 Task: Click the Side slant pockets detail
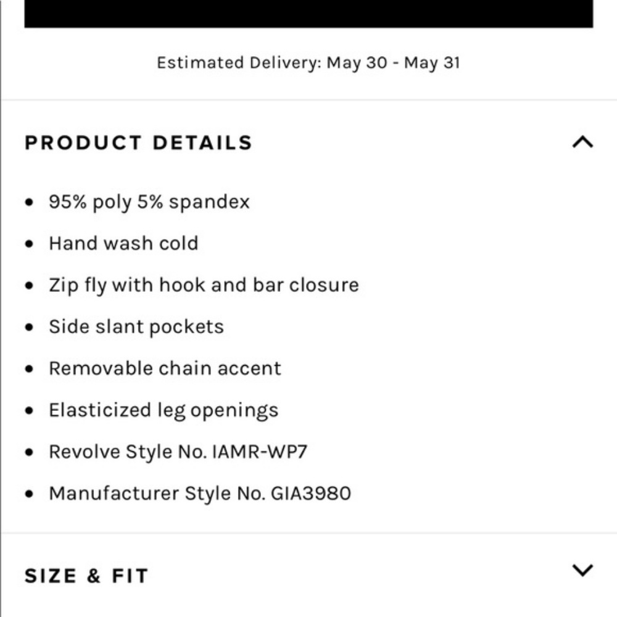(136, 327)
